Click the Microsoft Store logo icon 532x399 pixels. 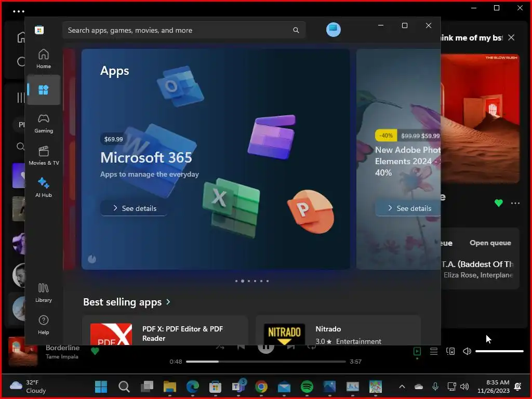coord(39,30)
